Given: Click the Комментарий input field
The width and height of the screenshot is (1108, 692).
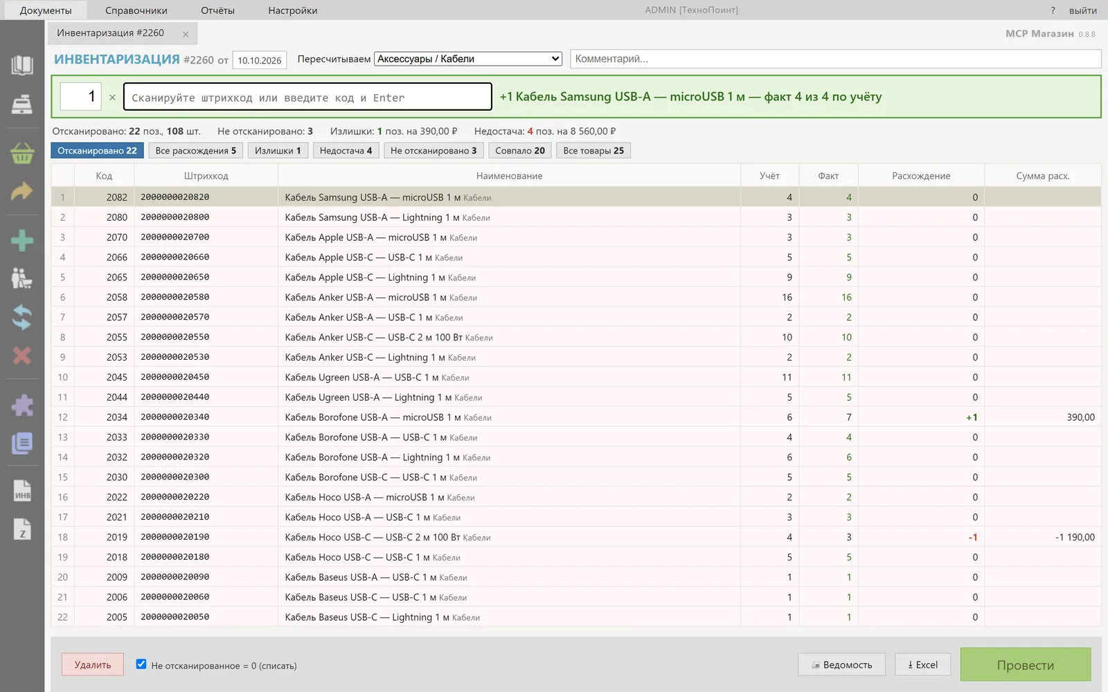Looking at the screenshot, I should point(835,59).
